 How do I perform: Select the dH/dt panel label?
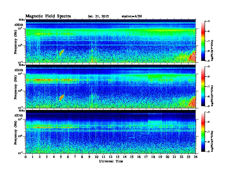point(19,25)
